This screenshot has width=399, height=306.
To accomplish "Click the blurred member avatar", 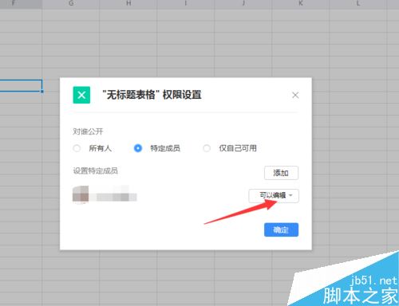I will point(81,194).
